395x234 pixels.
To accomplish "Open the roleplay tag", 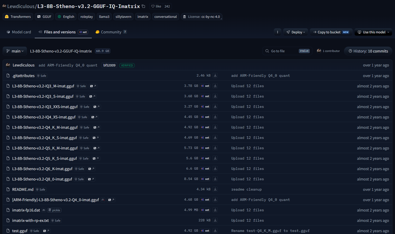I will pos(87,17).
